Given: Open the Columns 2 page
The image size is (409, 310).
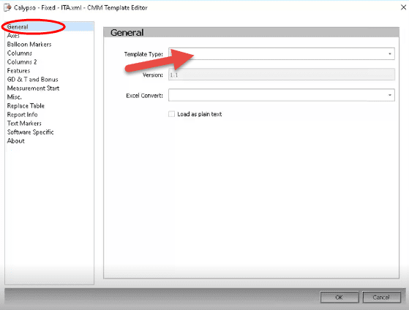Looking at the screenshot, I should click(22, 62).
